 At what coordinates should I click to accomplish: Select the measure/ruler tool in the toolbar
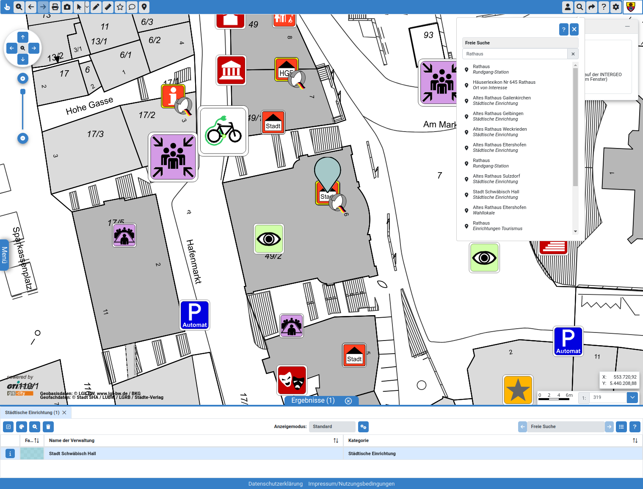tap(108, 7)
